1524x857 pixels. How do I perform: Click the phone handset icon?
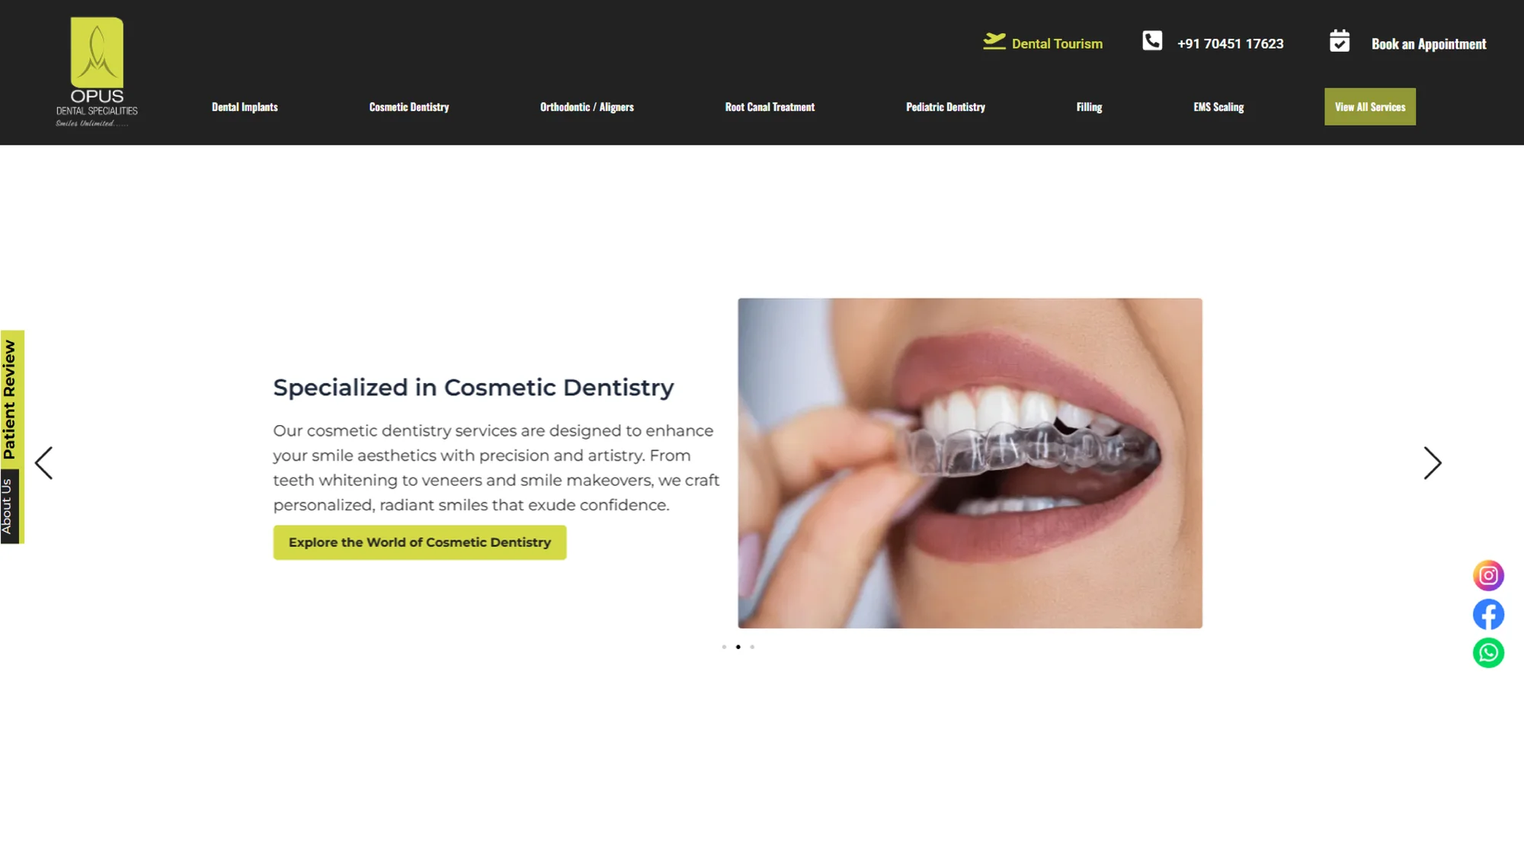pyautogui.click(x=1152, y=40)
